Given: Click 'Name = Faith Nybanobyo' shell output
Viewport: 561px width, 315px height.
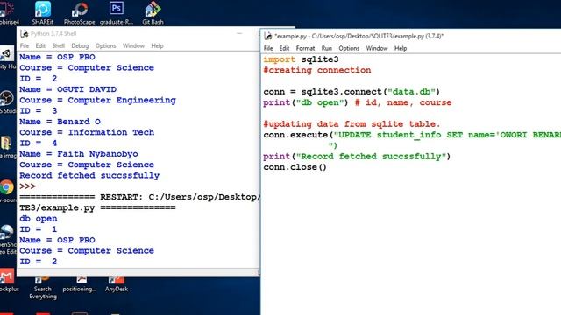Looking at the screenshot, I should pyautogui.click(x=79, y=154).
